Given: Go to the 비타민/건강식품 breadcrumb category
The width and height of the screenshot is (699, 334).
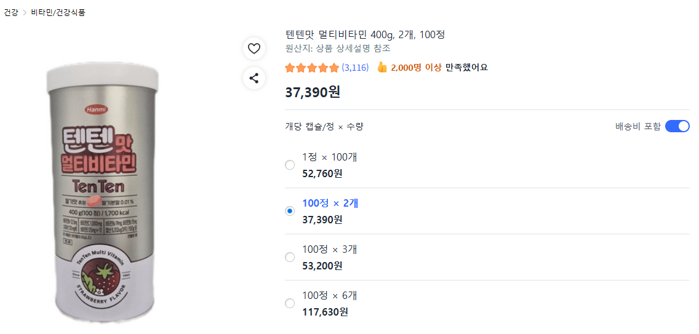Looking at the screenshot, I should click(58, 12).
